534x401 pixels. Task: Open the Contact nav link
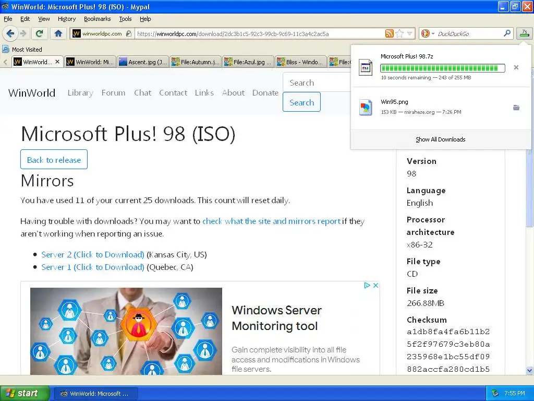(x=173, y=93)
